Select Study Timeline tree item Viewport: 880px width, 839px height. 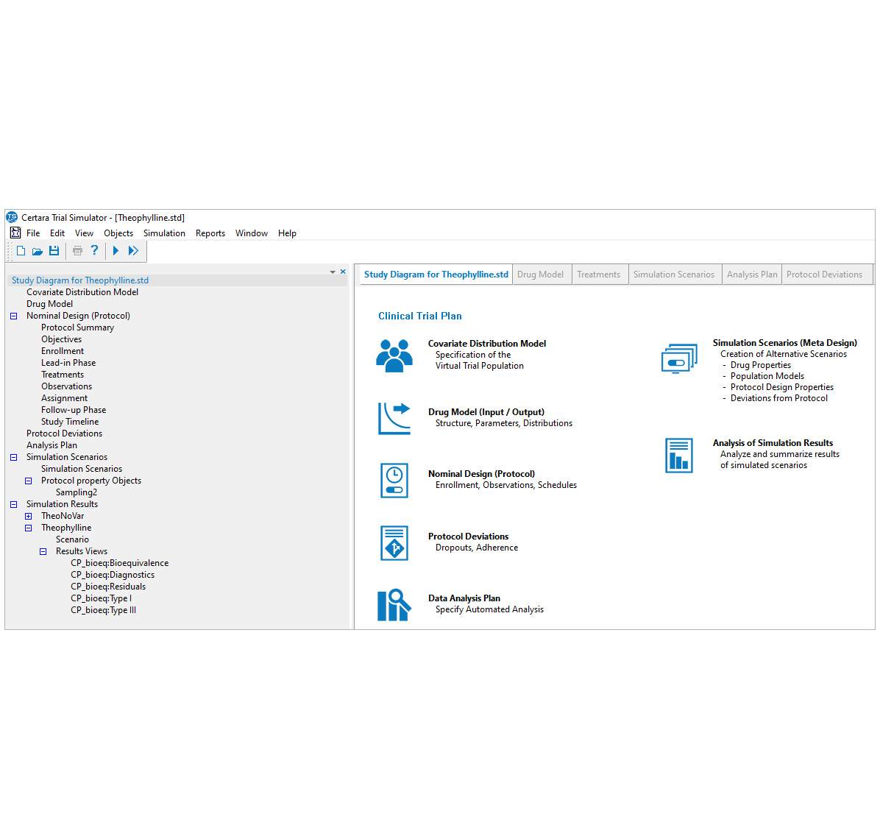pyautogui.click(x=70, y=422)
